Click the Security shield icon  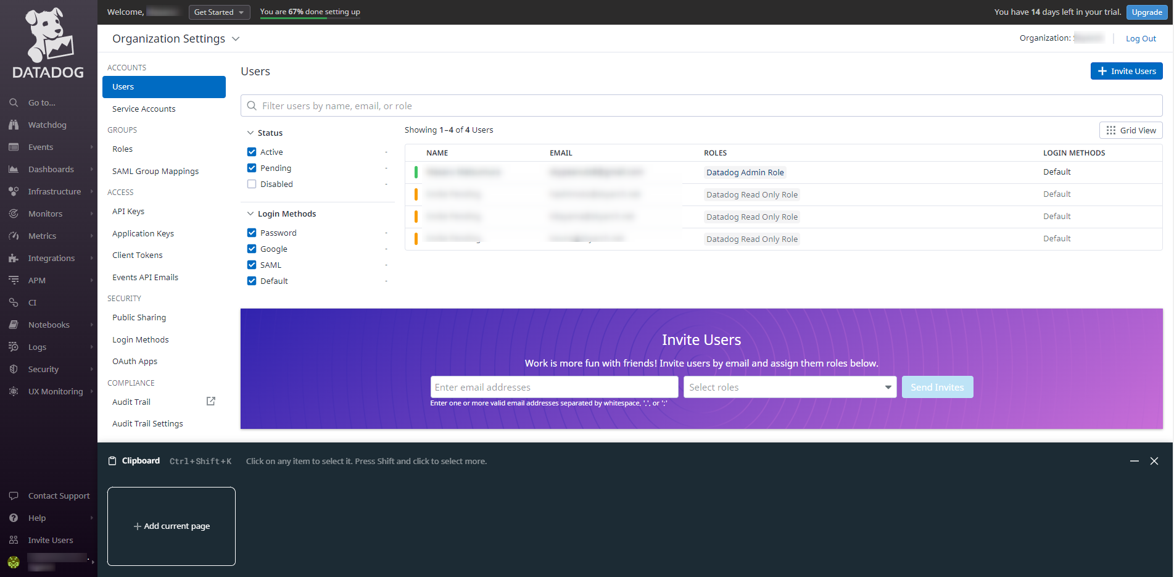[14, 369]
